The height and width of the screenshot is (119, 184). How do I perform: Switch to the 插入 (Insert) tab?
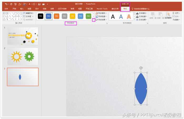22,9
